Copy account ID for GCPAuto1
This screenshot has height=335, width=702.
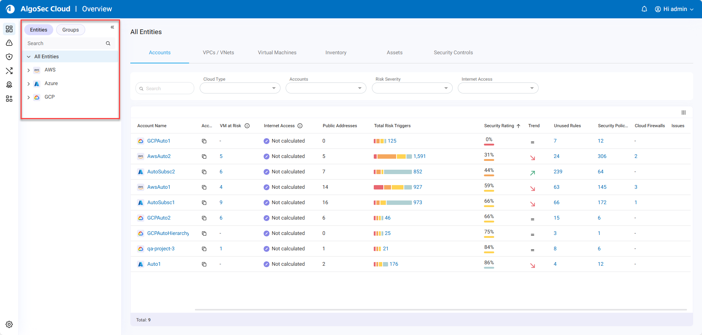point(204,141)
